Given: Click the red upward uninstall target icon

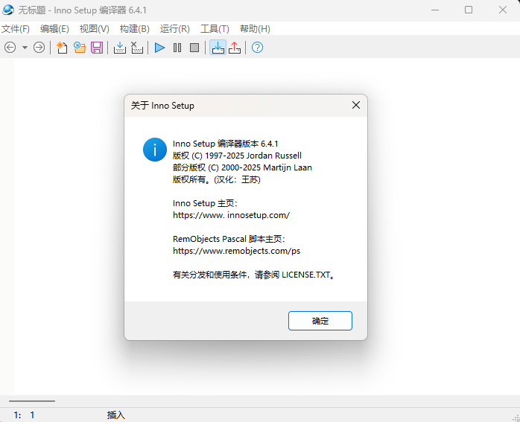Looking at the screenshot, I should coord(235,48).
